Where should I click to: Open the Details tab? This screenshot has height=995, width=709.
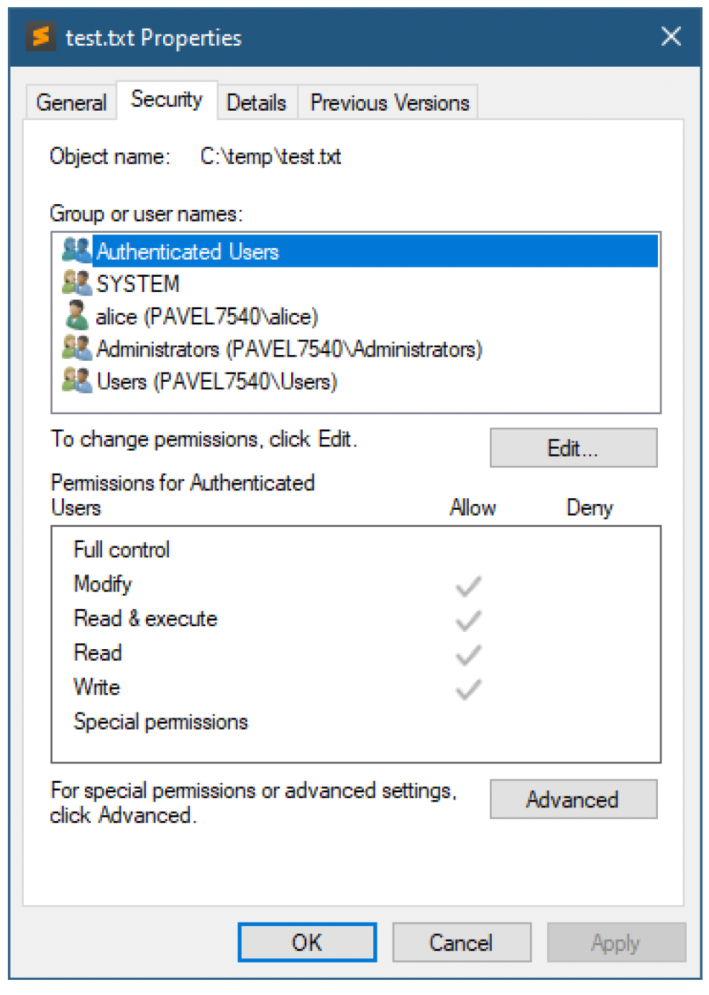click(256, 103)
